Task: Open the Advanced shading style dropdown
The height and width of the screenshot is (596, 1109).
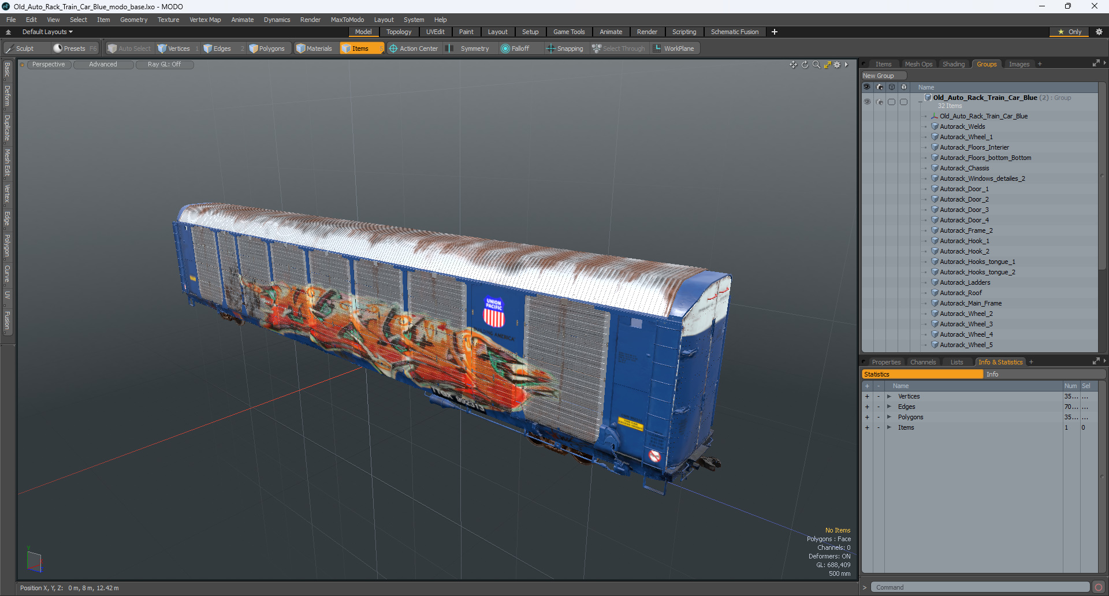Action: point(103,65)
